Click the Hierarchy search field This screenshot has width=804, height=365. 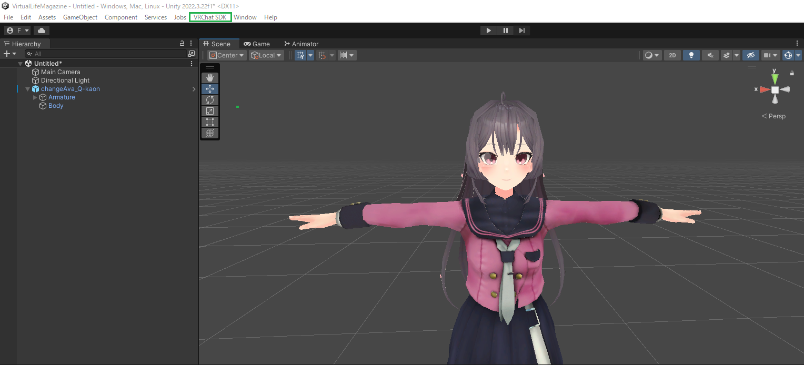pos(107,54)
